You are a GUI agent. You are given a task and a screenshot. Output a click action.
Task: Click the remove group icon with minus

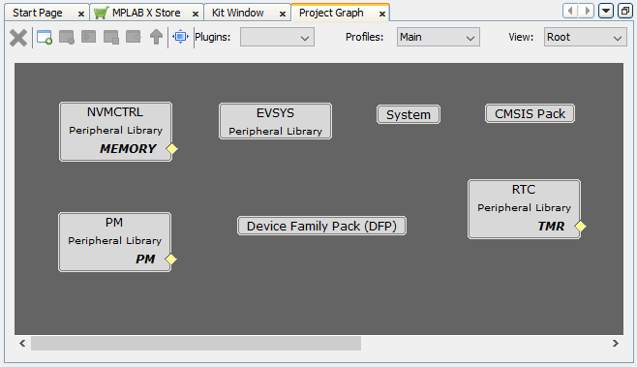point(67,37)
